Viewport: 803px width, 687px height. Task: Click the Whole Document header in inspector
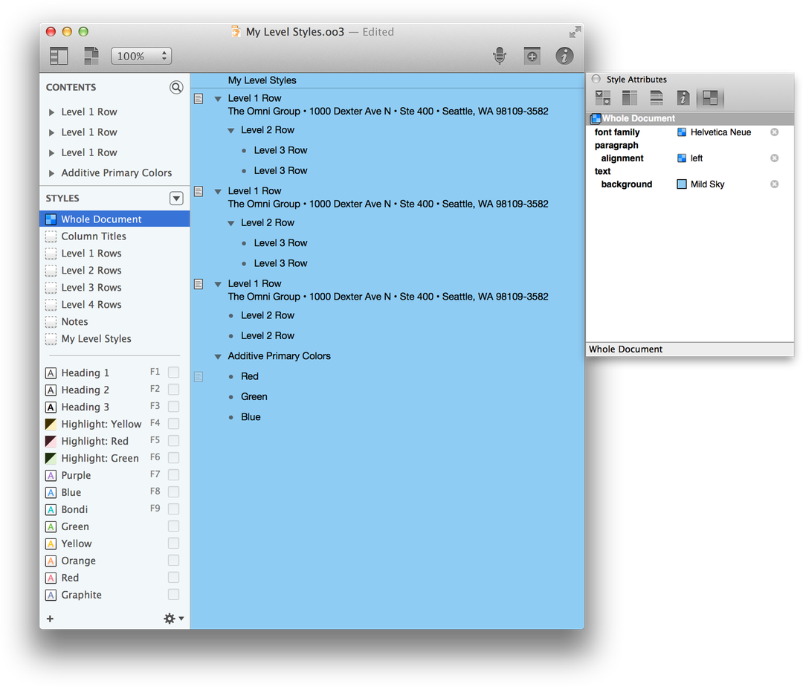pyautogui.click(x=690, y=118)
